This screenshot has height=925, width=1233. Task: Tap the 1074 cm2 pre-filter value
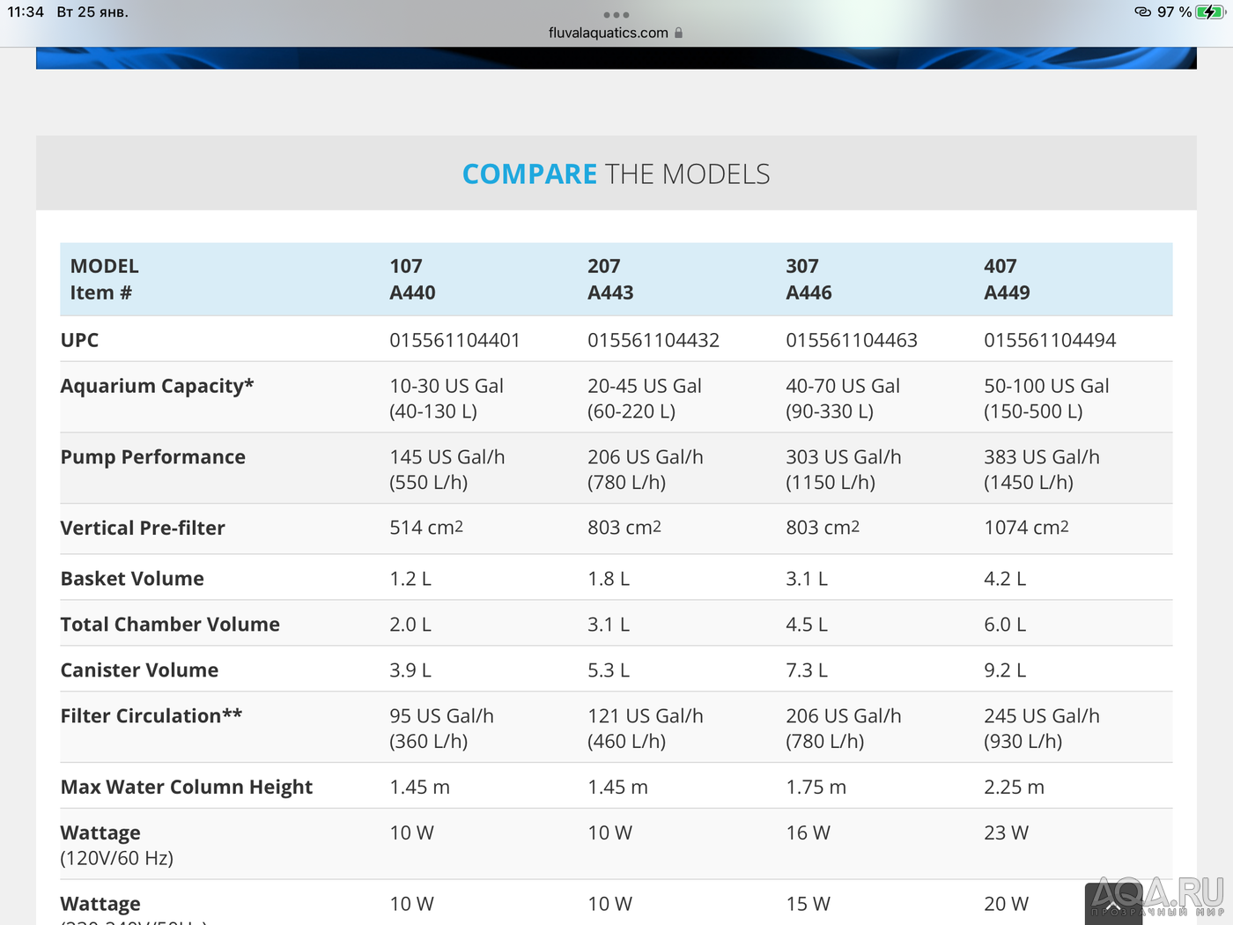tap(1026, 528)
